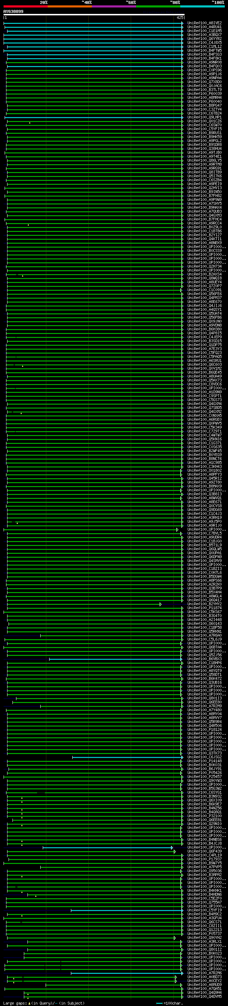
Task: Select the UniRef100_B8PG47 label
Action: [204, 105]
